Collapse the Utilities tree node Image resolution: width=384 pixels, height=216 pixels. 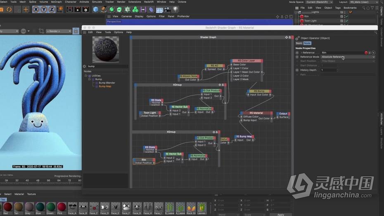(x=86, y=76)
